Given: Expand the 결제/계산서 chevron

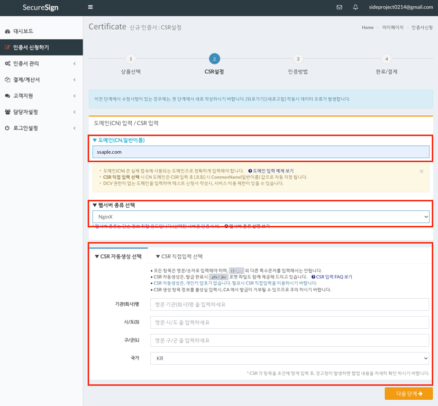Looking at the screenshot, I should pos(75,80).
